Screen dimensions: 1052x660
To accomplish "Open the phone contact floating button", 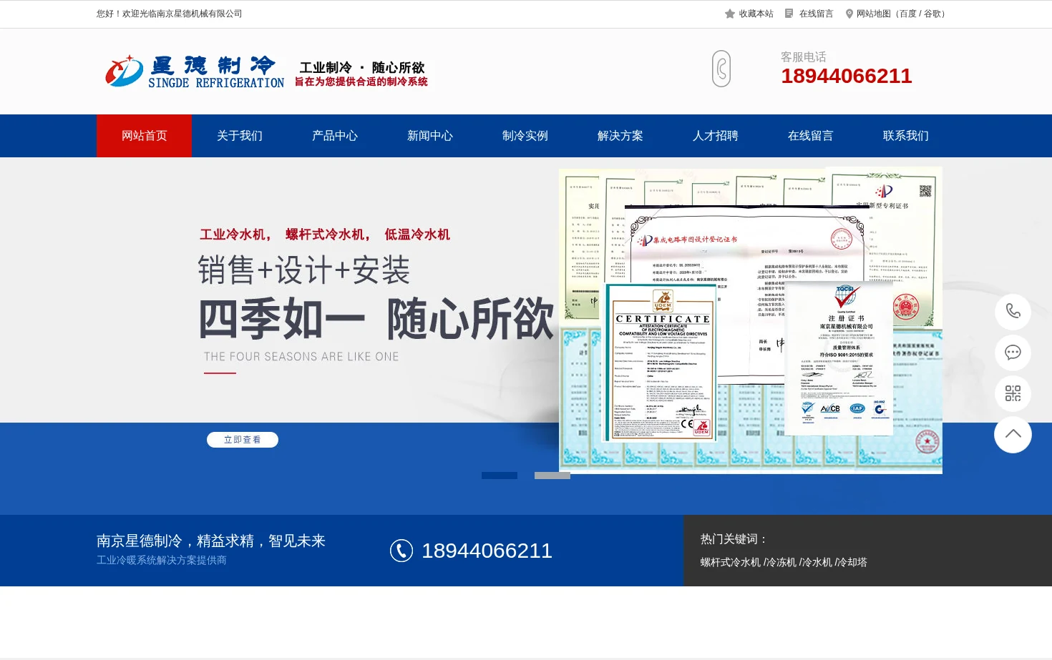I will (x=1013, y=311).
